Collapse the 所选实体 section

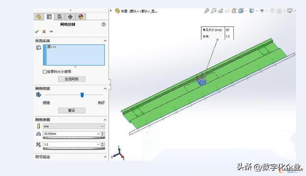105,41
